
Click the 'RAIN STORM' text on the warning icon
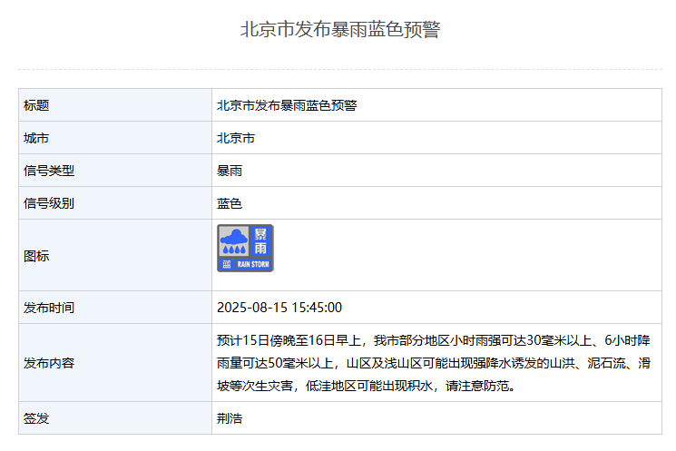coord(253,264)
